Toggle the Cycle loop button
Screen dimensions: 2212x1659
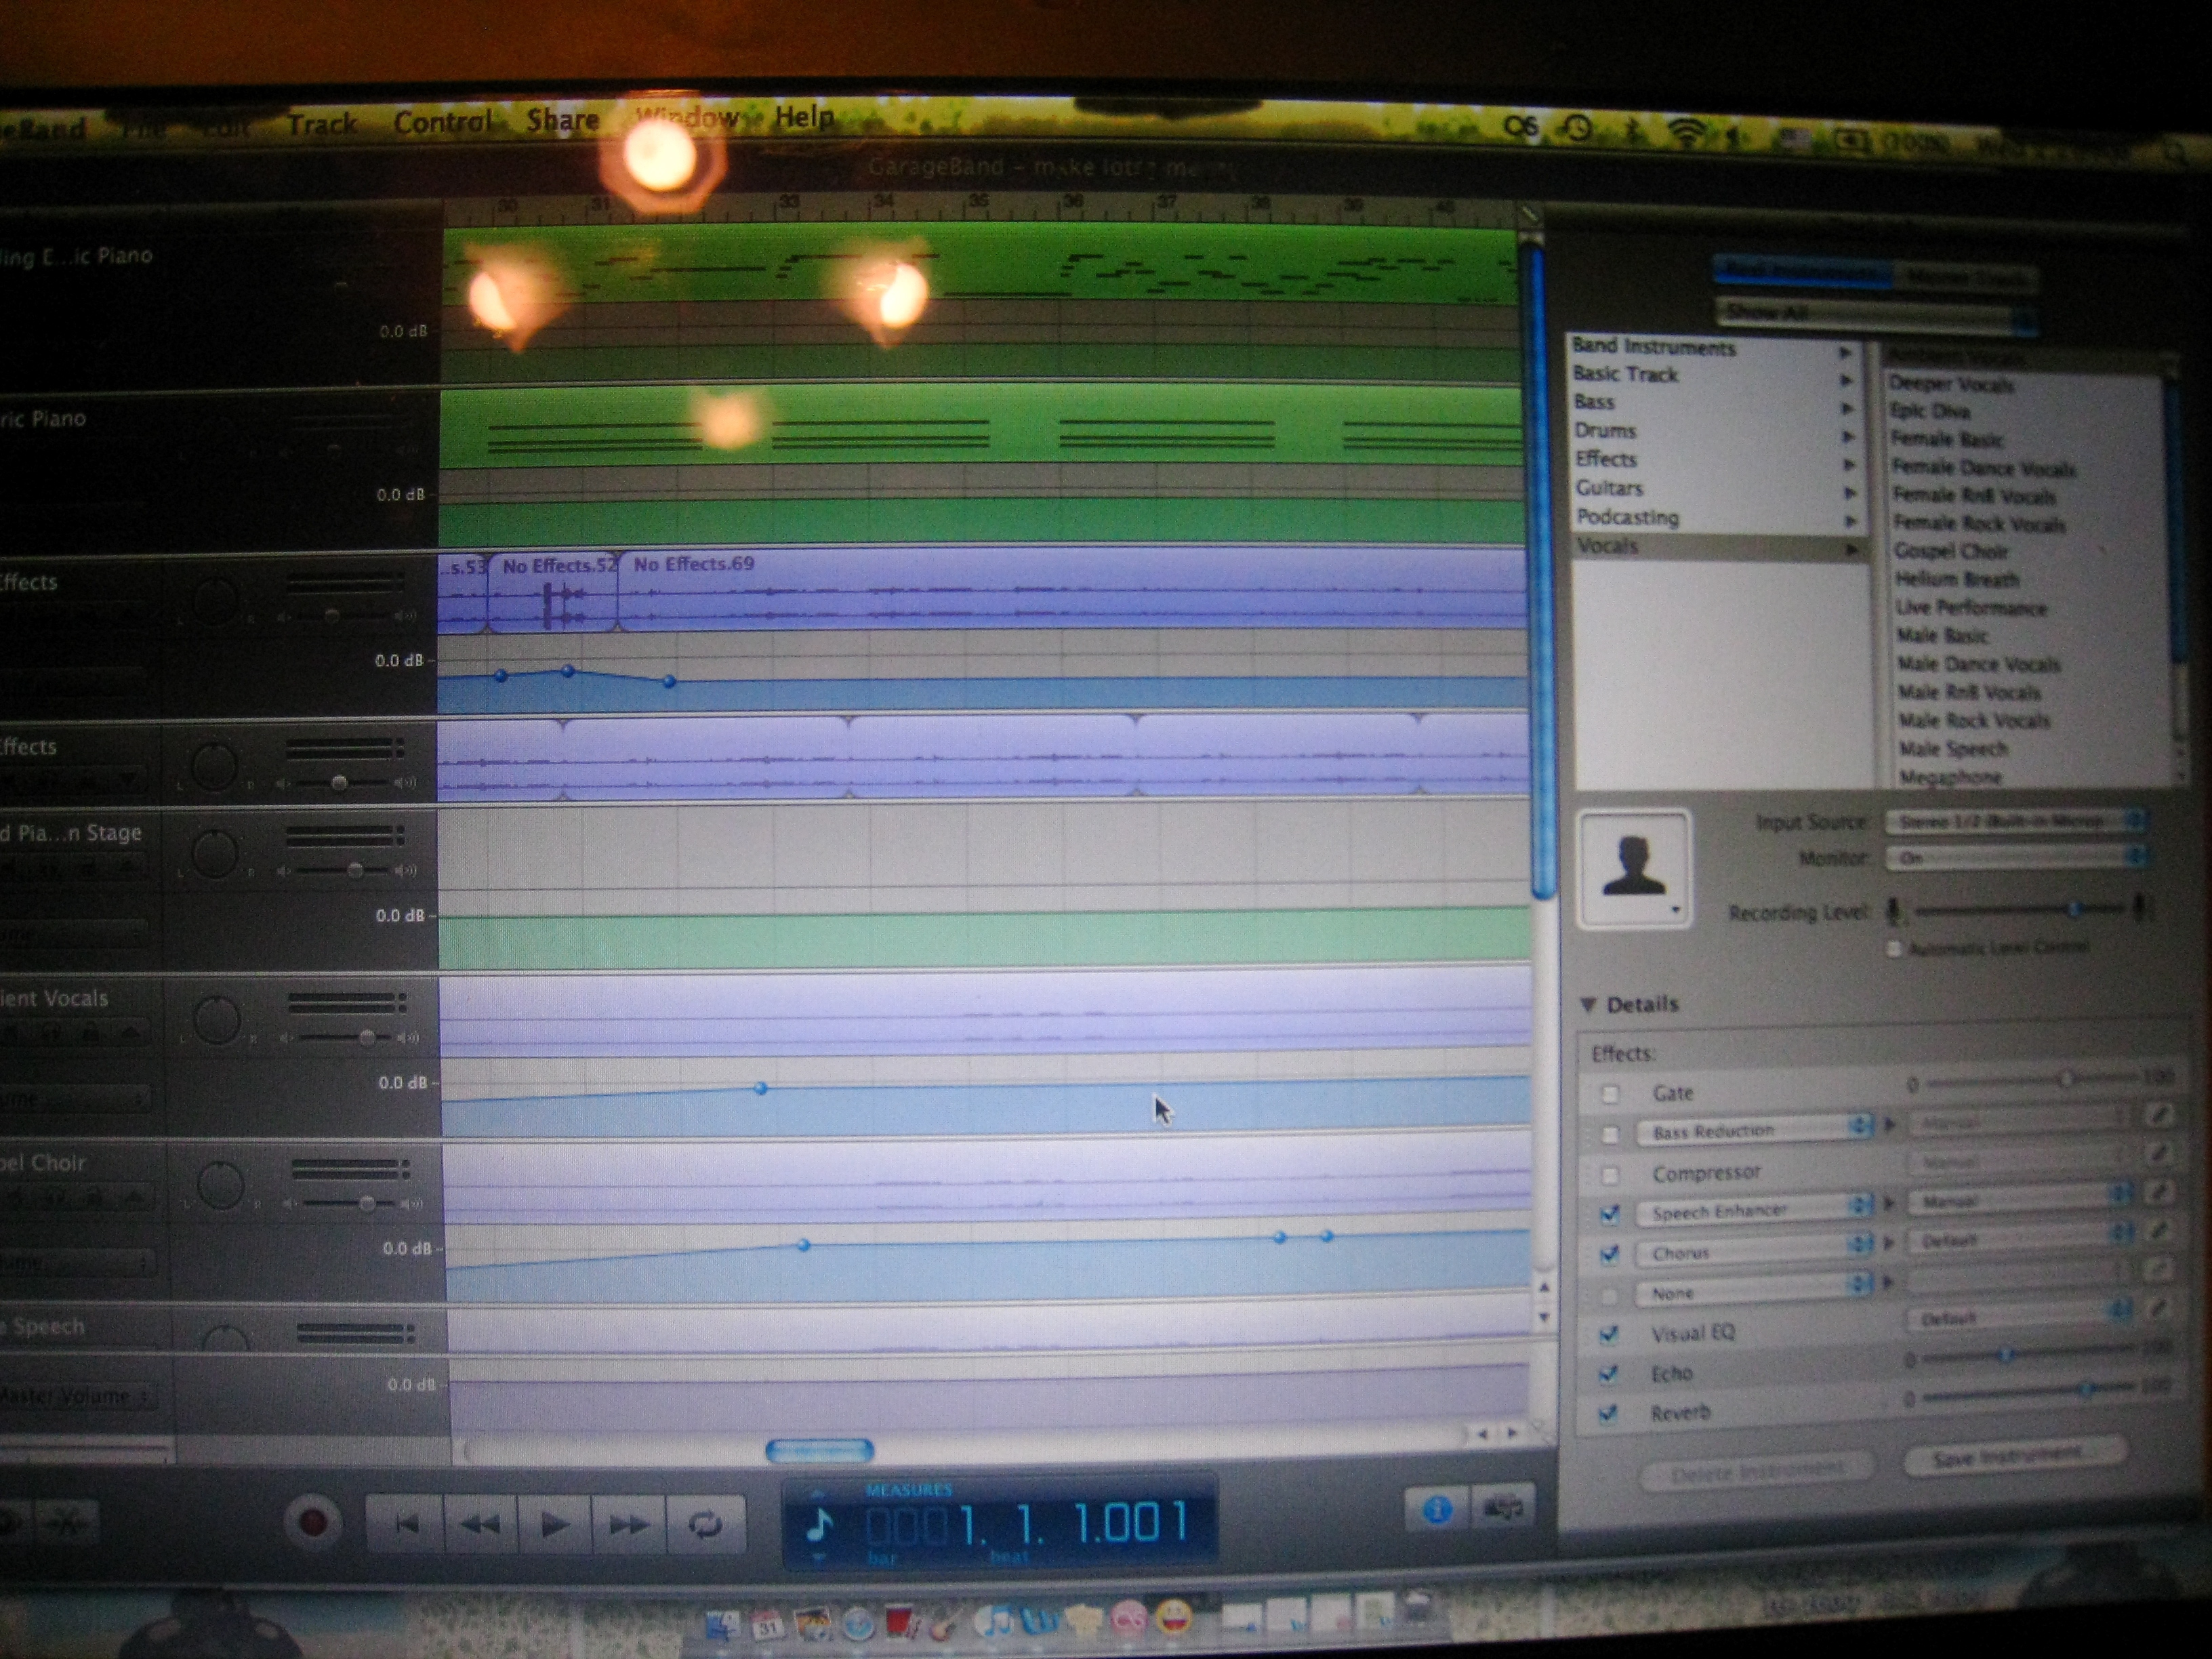coord(705,1524)
